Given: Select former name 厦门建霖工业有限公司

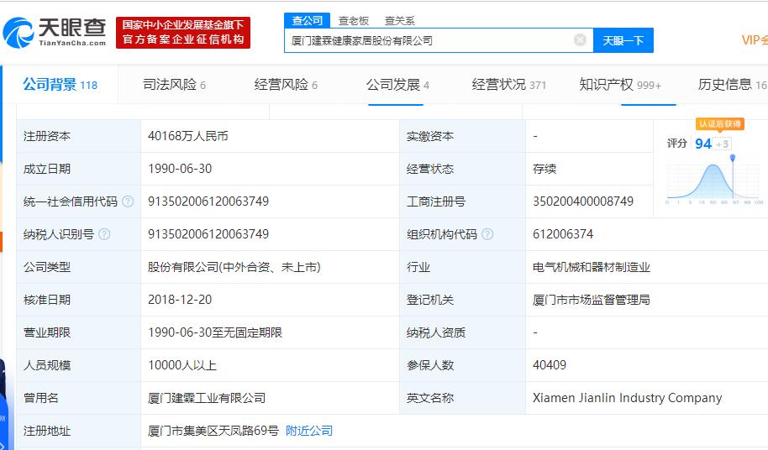Looking at the screenshot, I should (207, 398).
